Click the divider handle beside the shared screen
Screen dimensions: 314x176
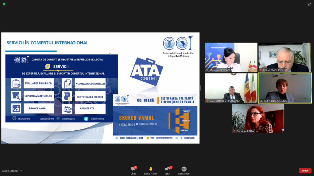[201, 88]
